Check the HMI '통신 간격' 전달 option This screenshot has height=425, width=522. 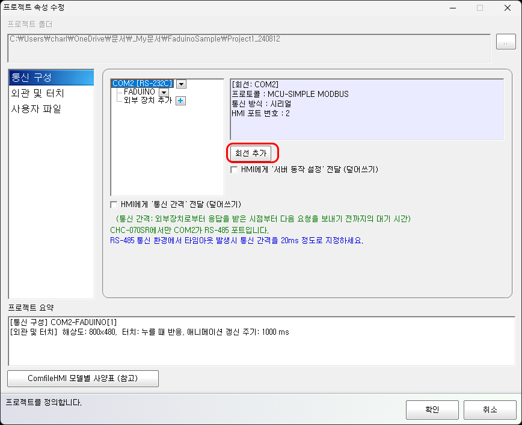(114, 204)
